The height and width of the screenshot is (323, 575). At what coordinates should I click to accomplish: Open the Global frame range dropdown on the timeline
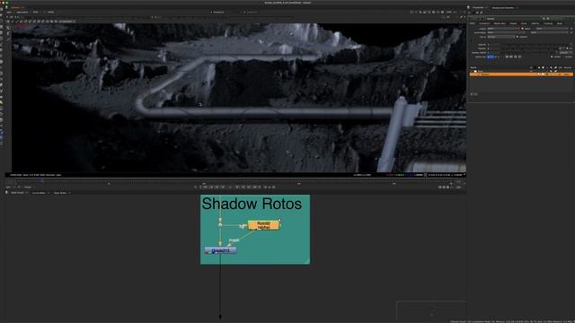[x=28, y=188]
